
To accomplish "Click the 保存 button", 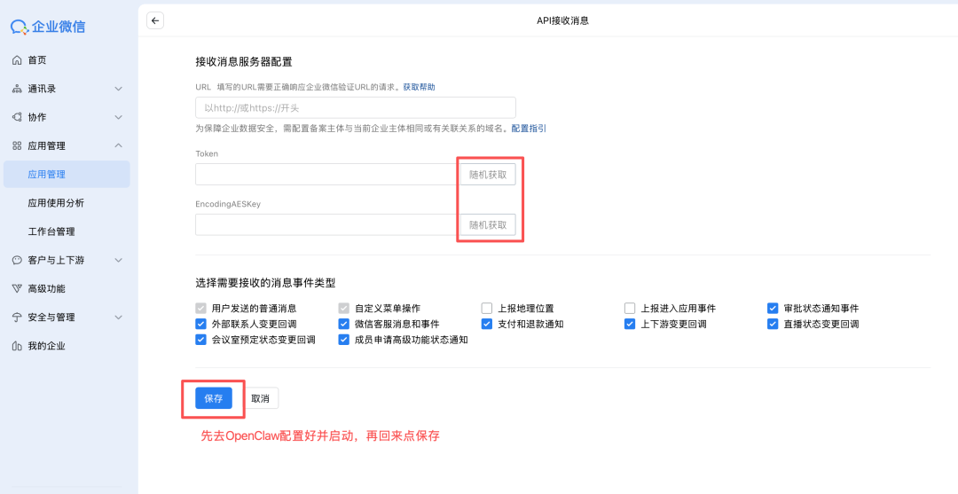I will click(214, 399).
